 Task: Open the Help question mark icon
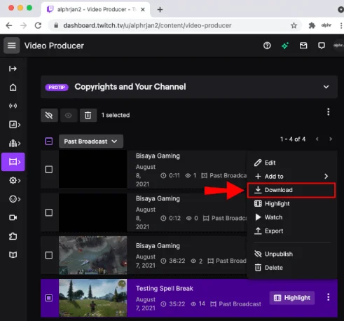coord(267,46)
